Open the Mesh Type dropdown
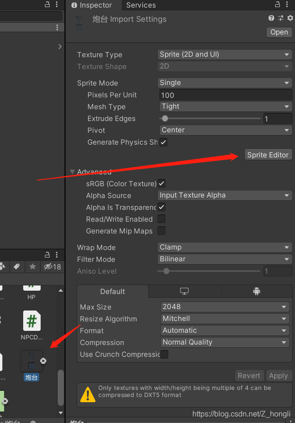 point(226,106)
